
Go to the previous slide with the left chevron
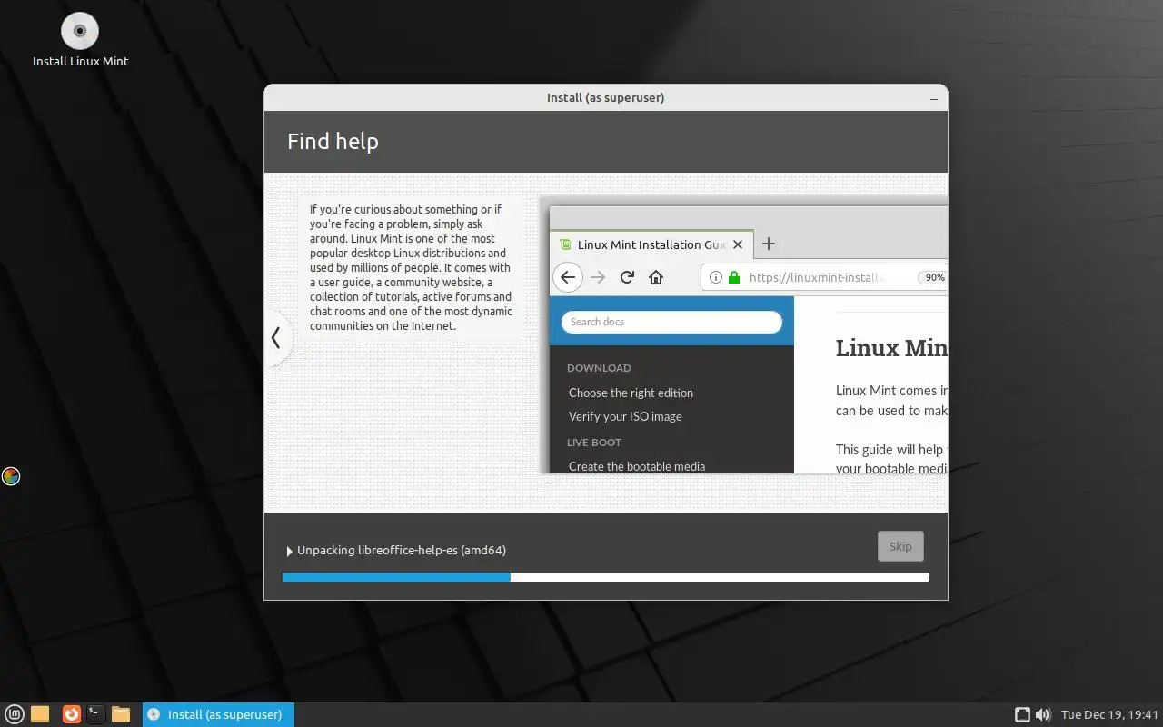click(x=276, y=338)
